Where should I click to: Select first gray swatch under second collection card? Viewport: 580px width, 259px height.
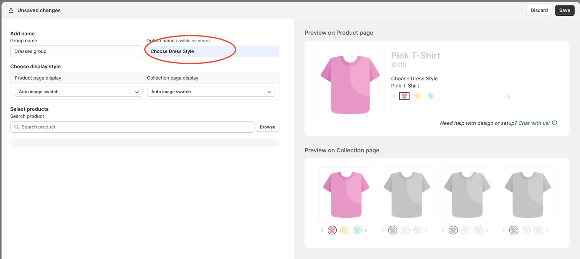coord(393,230)
